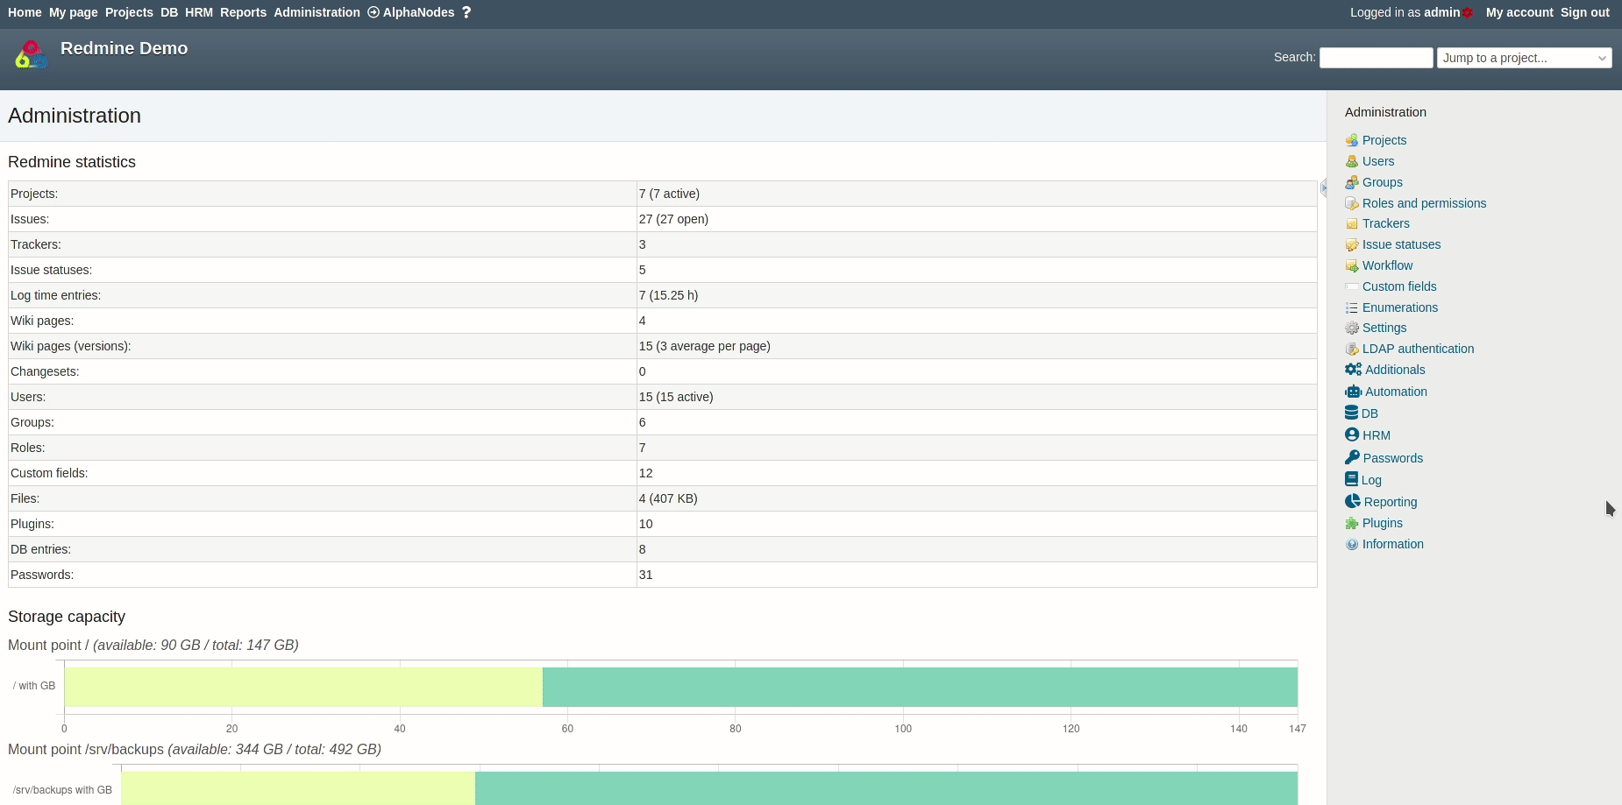
Task: Click the Additionals gears icon in sidebar
Action: [1353, 370]
